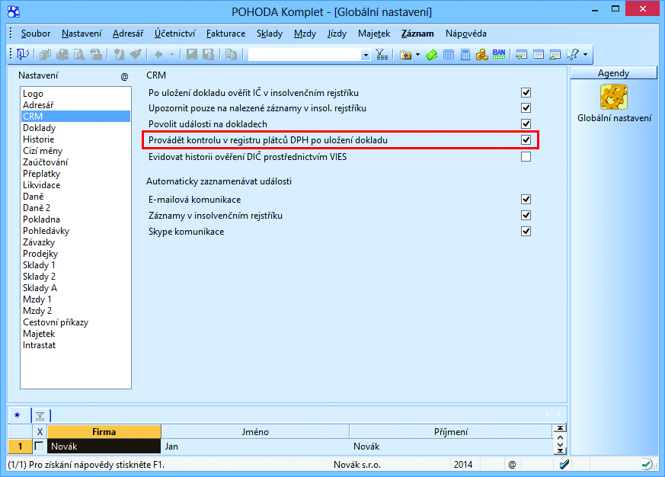Click the @ status bar indicator
The width and height of the screenshot is (665, 477).
point(512,465)
